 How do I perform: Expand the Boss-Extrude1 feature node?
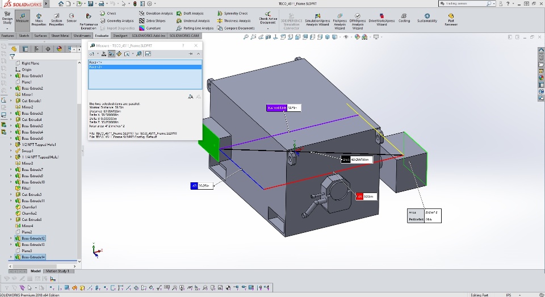click(x=11, y=76)
